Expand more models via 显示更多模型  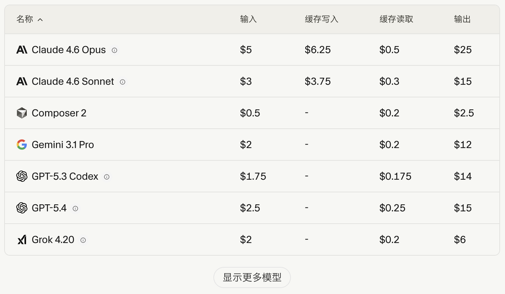point(252,277)
